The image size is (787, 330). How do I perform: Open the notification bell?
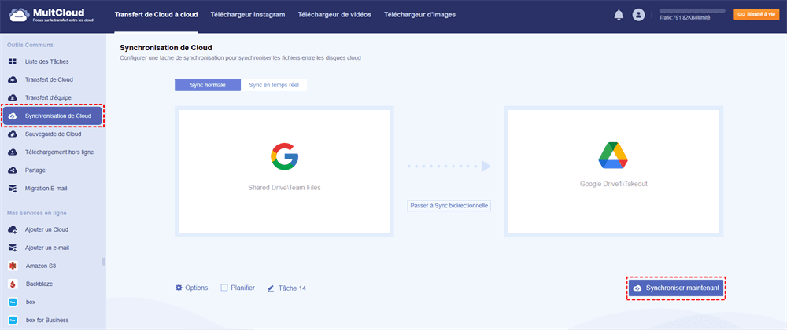tap(619, 15)
